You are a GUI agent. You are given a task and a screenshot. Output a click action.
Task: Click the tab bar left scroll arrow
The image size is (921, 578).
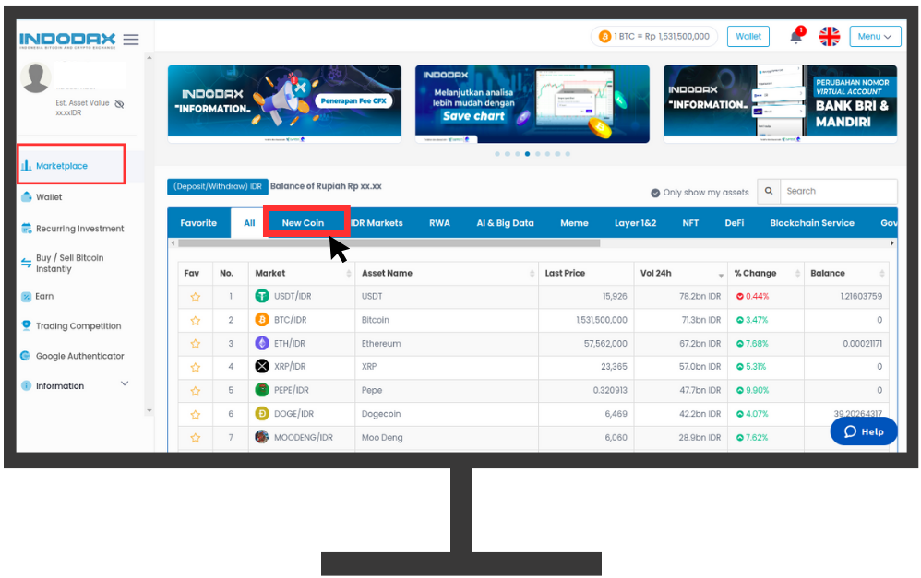173,243
